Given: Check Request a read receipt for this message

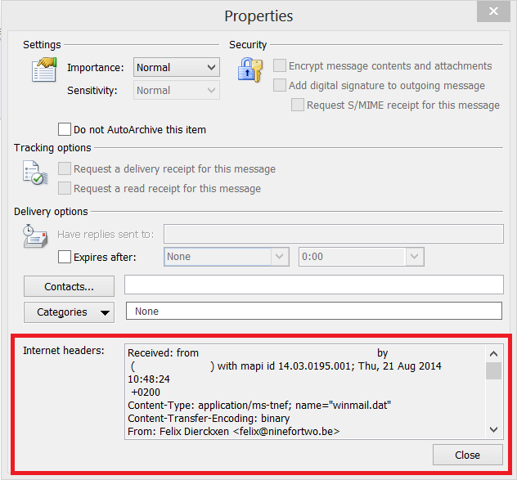Looking at the screenshot, I should click(x=65, y=188).
